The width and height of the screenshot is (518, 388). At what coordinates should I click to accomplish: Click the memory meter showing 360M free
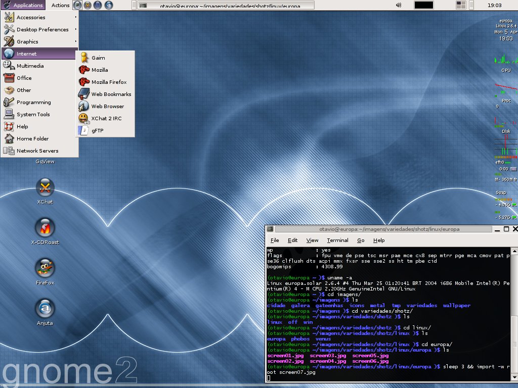(x=506, y=179)
